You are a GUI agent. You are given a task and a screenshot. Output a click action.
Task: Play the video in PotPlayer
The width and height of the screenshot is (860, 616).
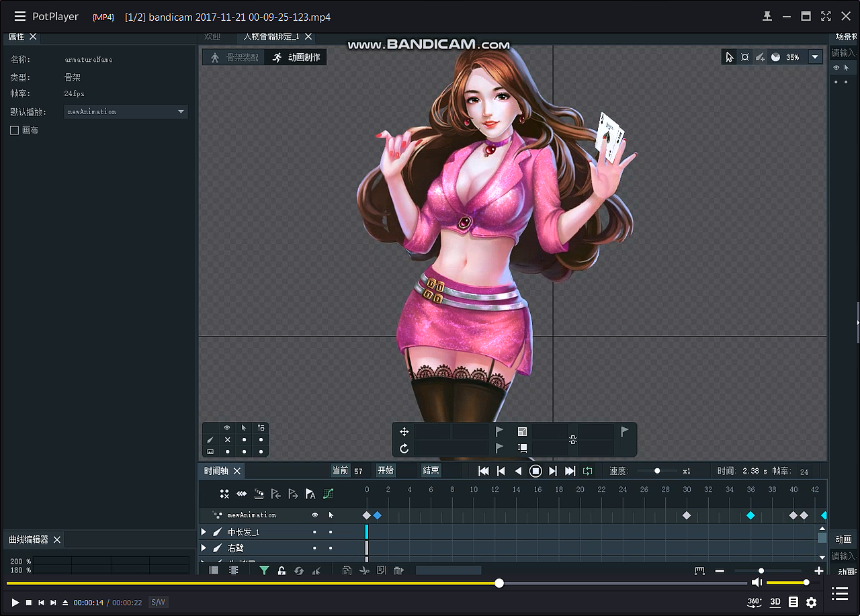[x=15, y=603]
